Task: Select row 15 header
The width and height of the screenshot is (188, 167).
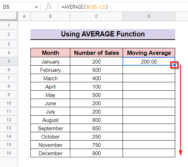Action: point(9,145)
